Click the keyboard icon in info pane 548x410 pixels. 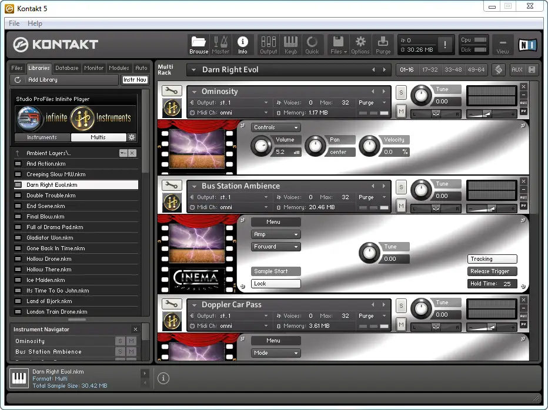19,378
